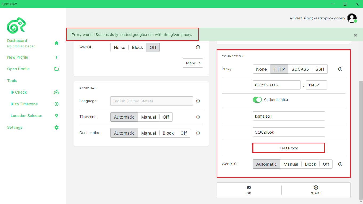Screen dimensions: 363x204
Task: Click the OK checkmark button
Action: tap(249, 190)
